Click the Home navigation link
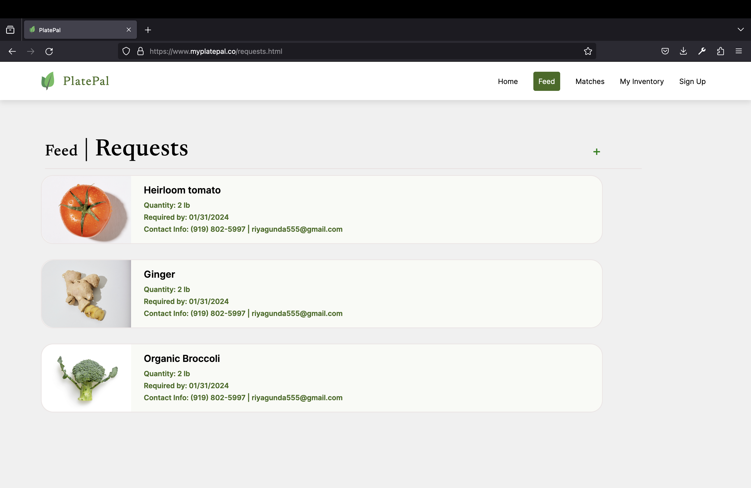 (x=507, y=81)
